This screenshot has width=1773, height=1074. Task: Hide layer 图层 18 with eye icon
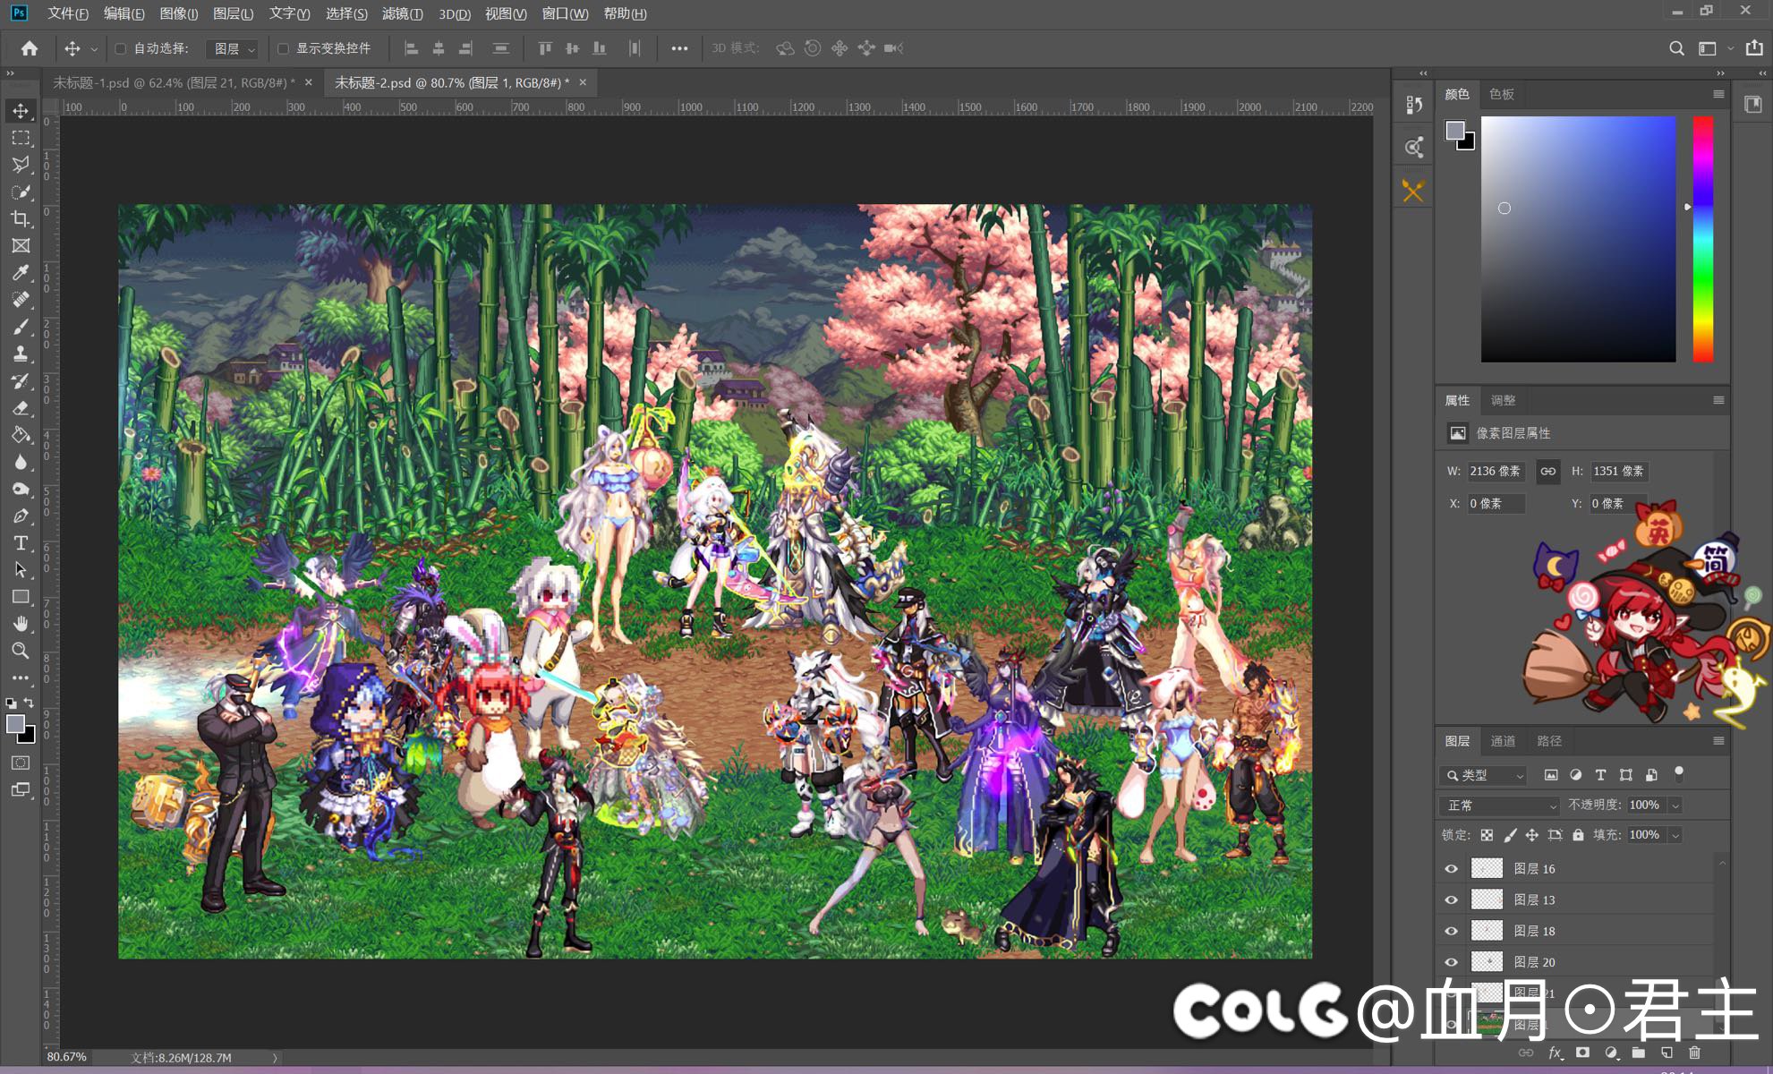1452,931
